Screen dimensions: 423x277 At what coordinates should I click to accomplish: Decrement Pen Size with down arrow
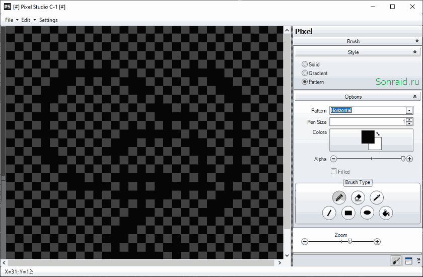(x=409, y=123)
